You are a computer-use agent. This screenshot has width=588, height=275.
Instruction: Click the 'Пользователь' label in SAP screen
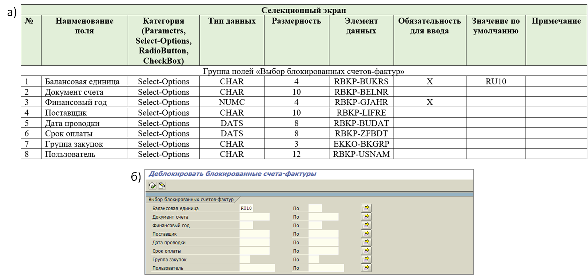[168, 268]
